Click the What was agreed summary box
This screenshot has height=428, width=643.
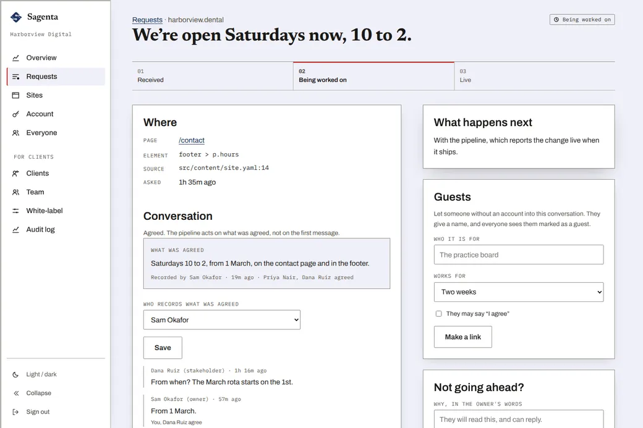266,263
